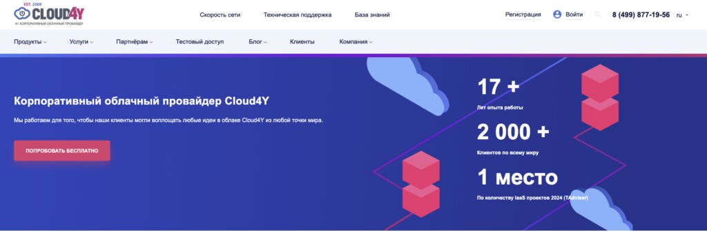Click the text По количеству IaaS проектов 2024
Image resolution: width=707 pixels, height=250 pixels.
(532, 198)
